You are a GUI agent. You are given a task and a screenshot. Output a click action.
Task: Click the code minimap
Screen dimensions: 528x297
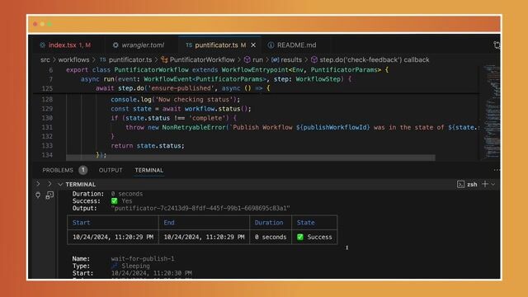(x=493, y=112)
